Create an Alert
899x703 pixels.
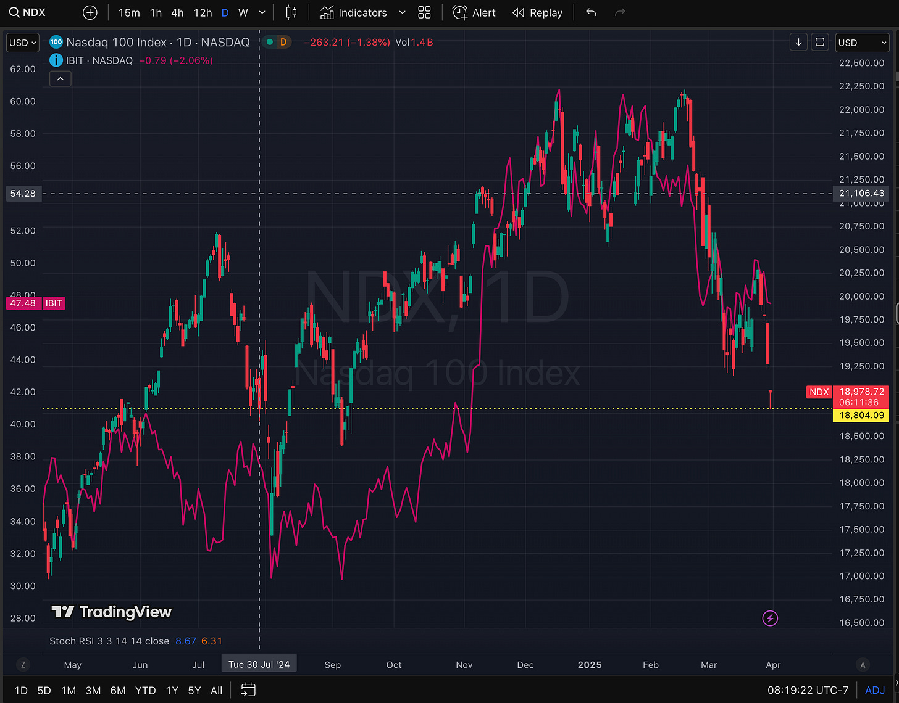click(474, 12)
